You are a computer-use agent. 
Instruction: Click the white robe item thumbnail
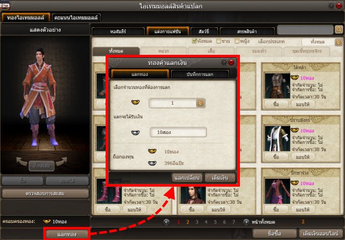(x=276, y=135)
